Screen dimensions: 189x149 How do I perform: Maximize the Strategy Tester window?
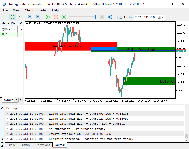tap(171, 4)
